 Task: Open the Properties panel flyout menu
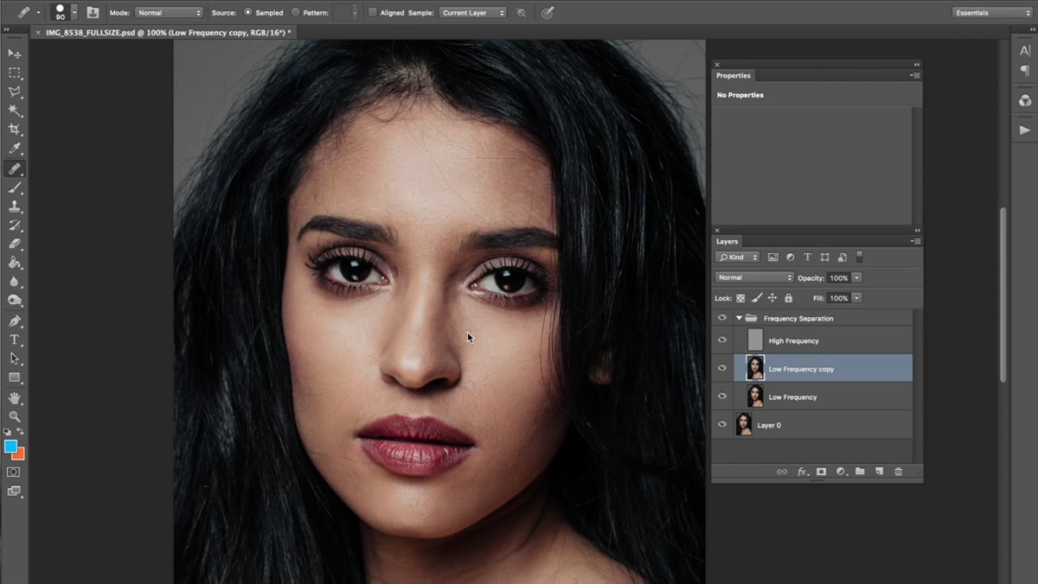coord(915,75)
